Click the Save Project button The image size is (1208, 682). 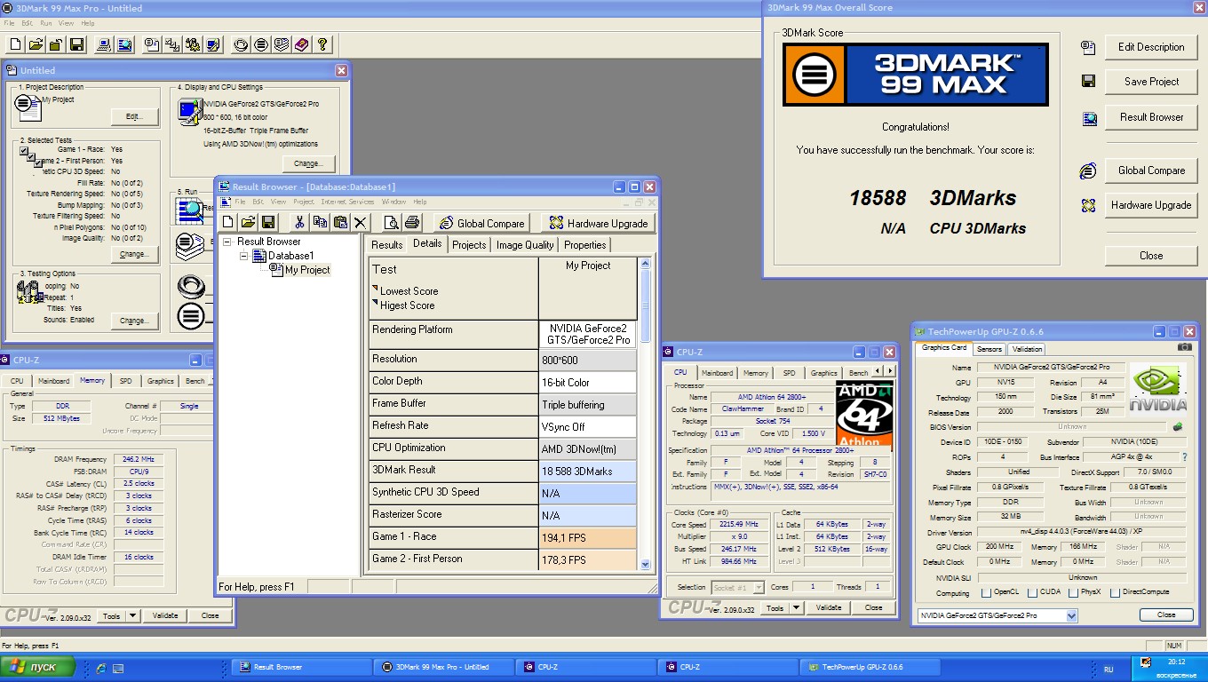(x=1152, y=82)
